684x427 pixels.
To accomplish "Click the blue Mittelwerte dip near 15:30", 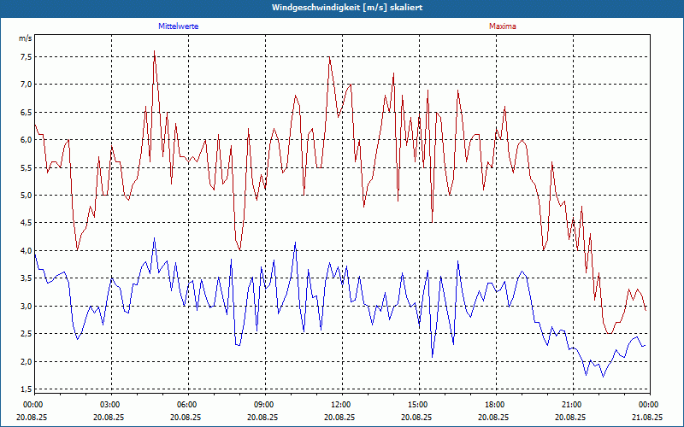I will click(433, 357).
